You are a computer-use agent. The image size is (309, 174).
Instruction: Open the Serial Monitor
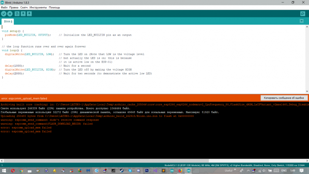tap(303, 13)
